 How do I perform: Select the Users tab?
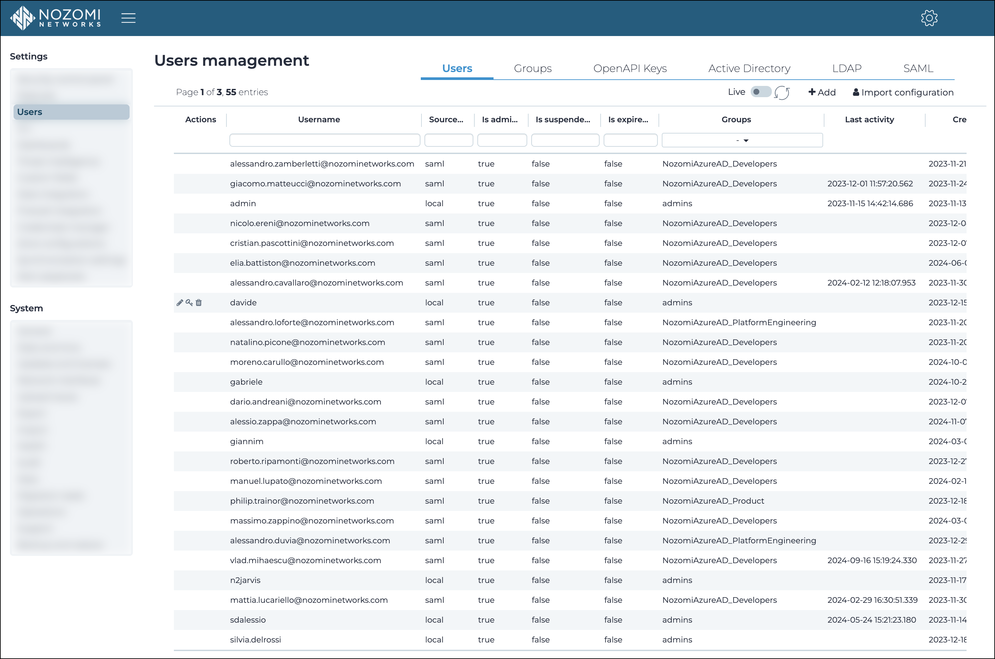[457, 68]
